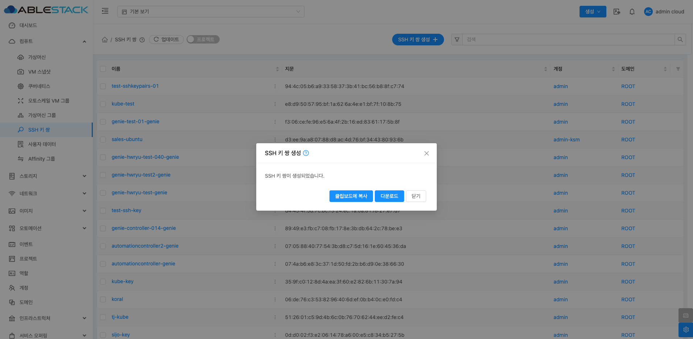
Task: Open quick actions for genie-test-01-genie row
Action: point(275,122)
